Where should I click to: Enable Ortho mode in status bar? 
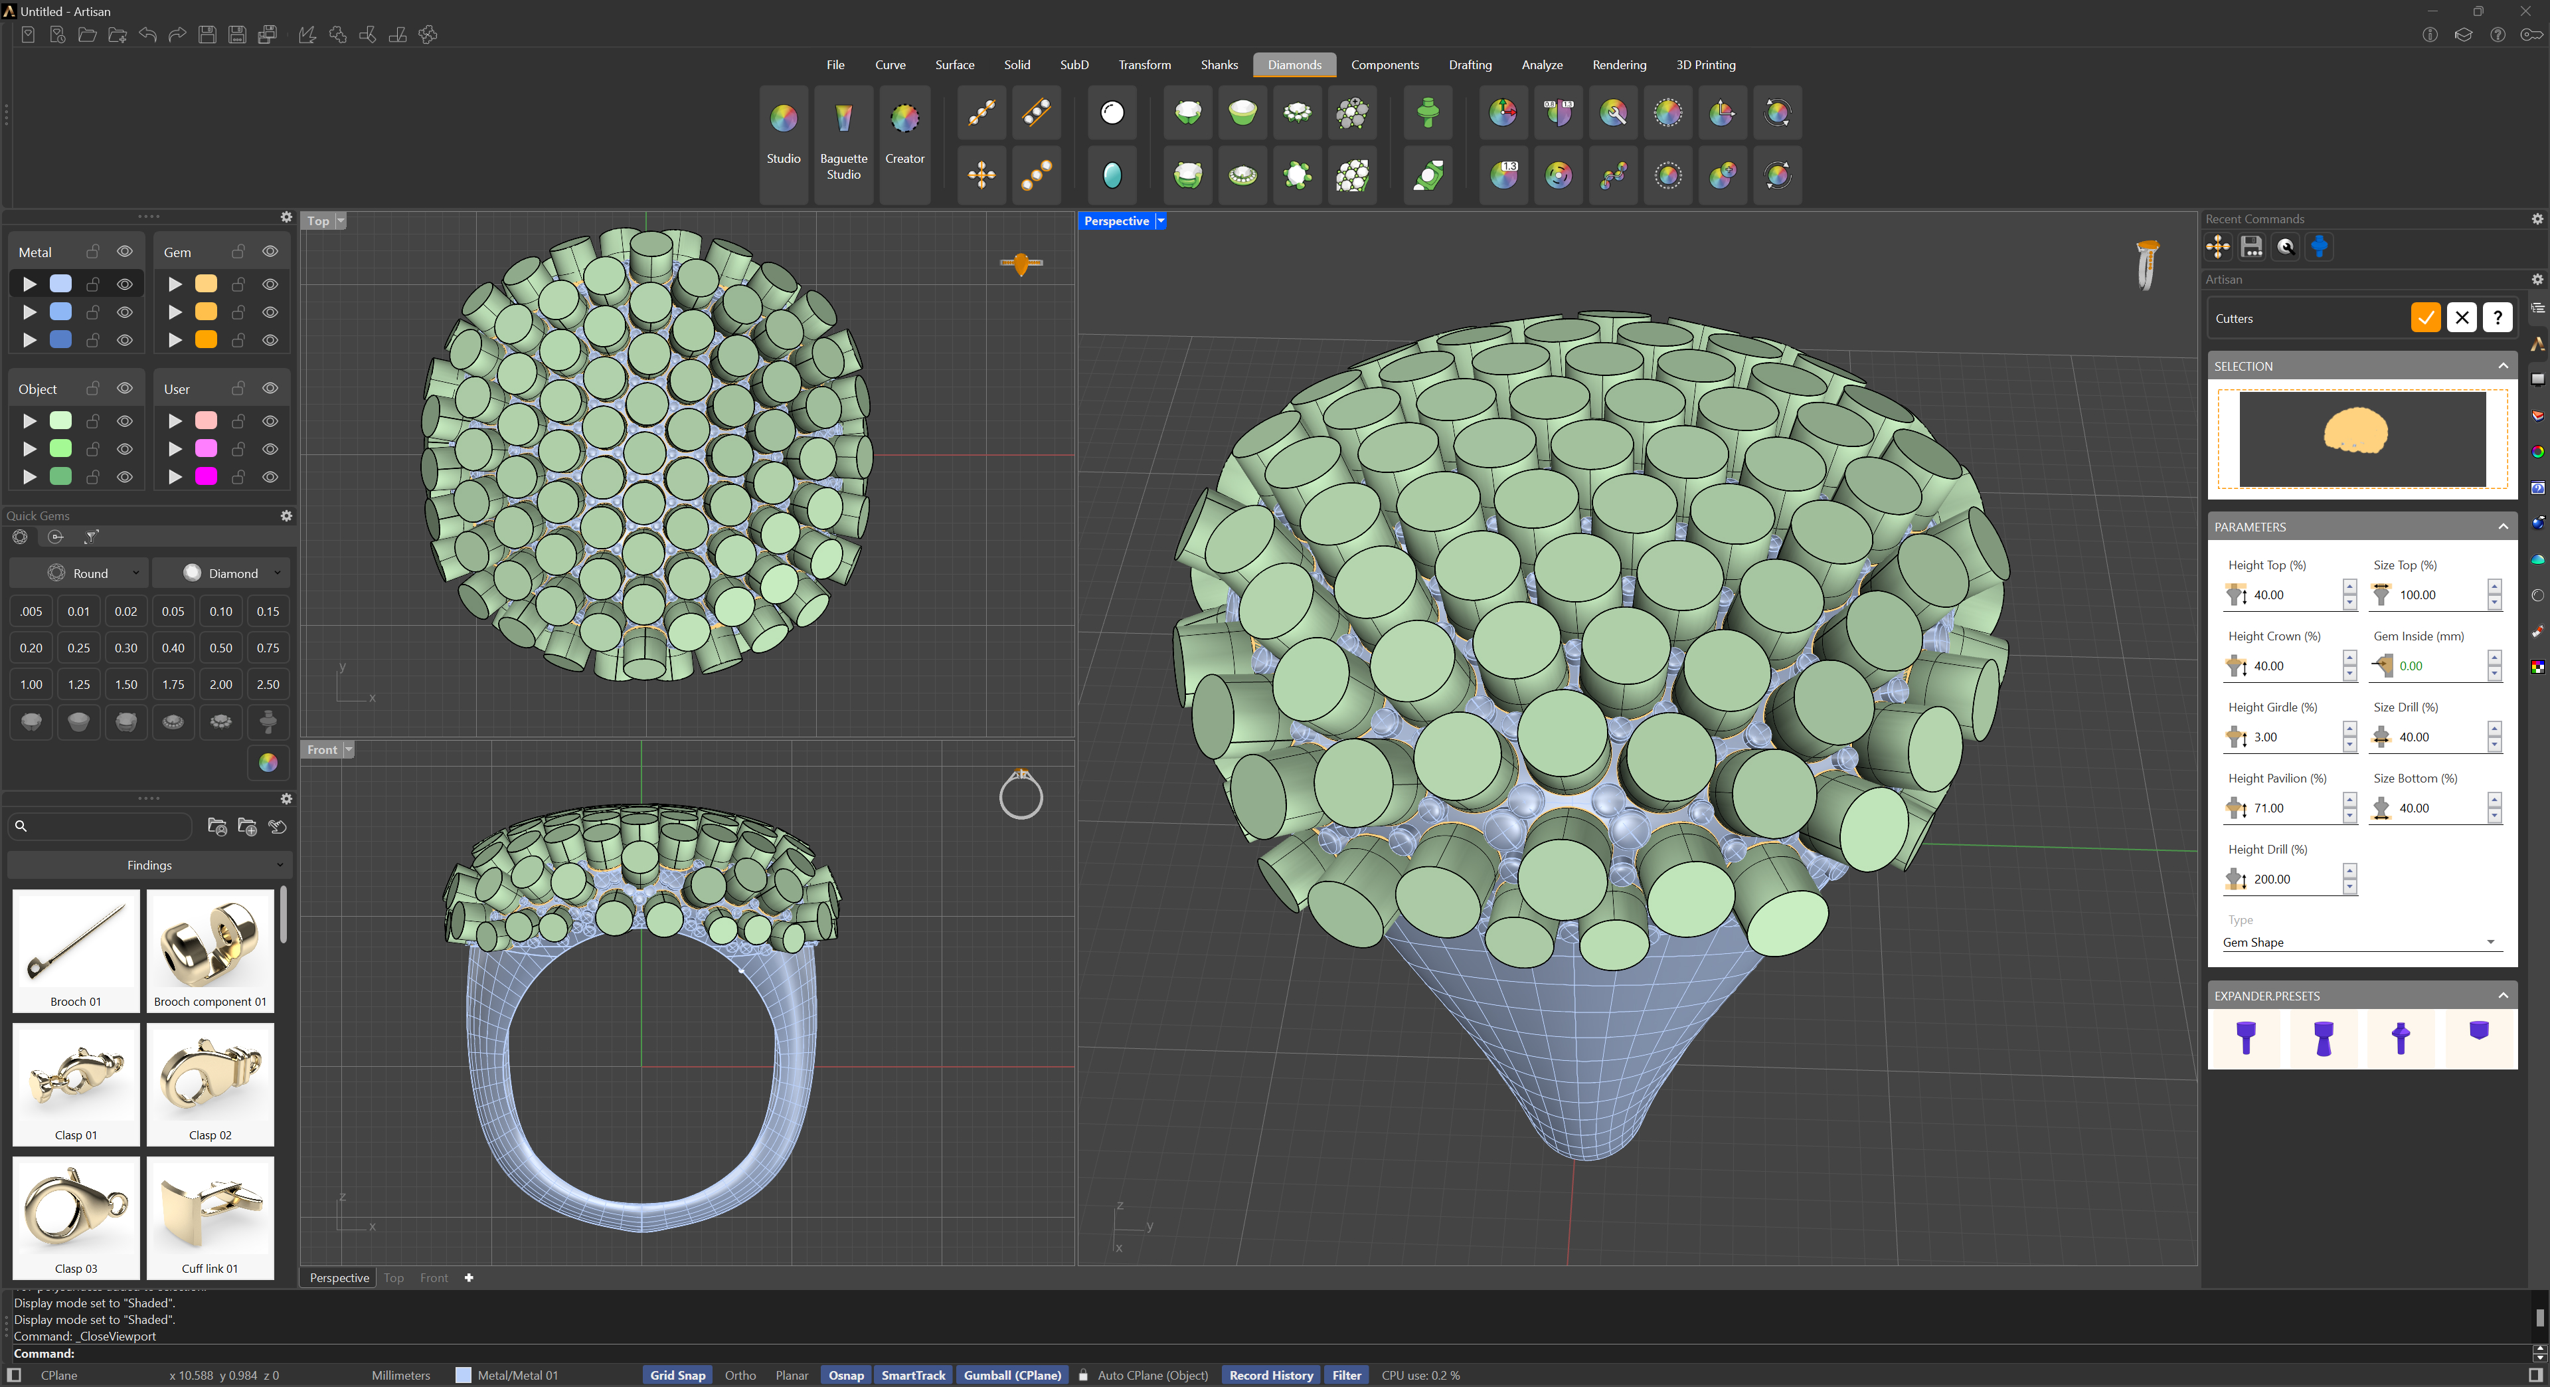pyautogui.click(x=740, y=1375)
